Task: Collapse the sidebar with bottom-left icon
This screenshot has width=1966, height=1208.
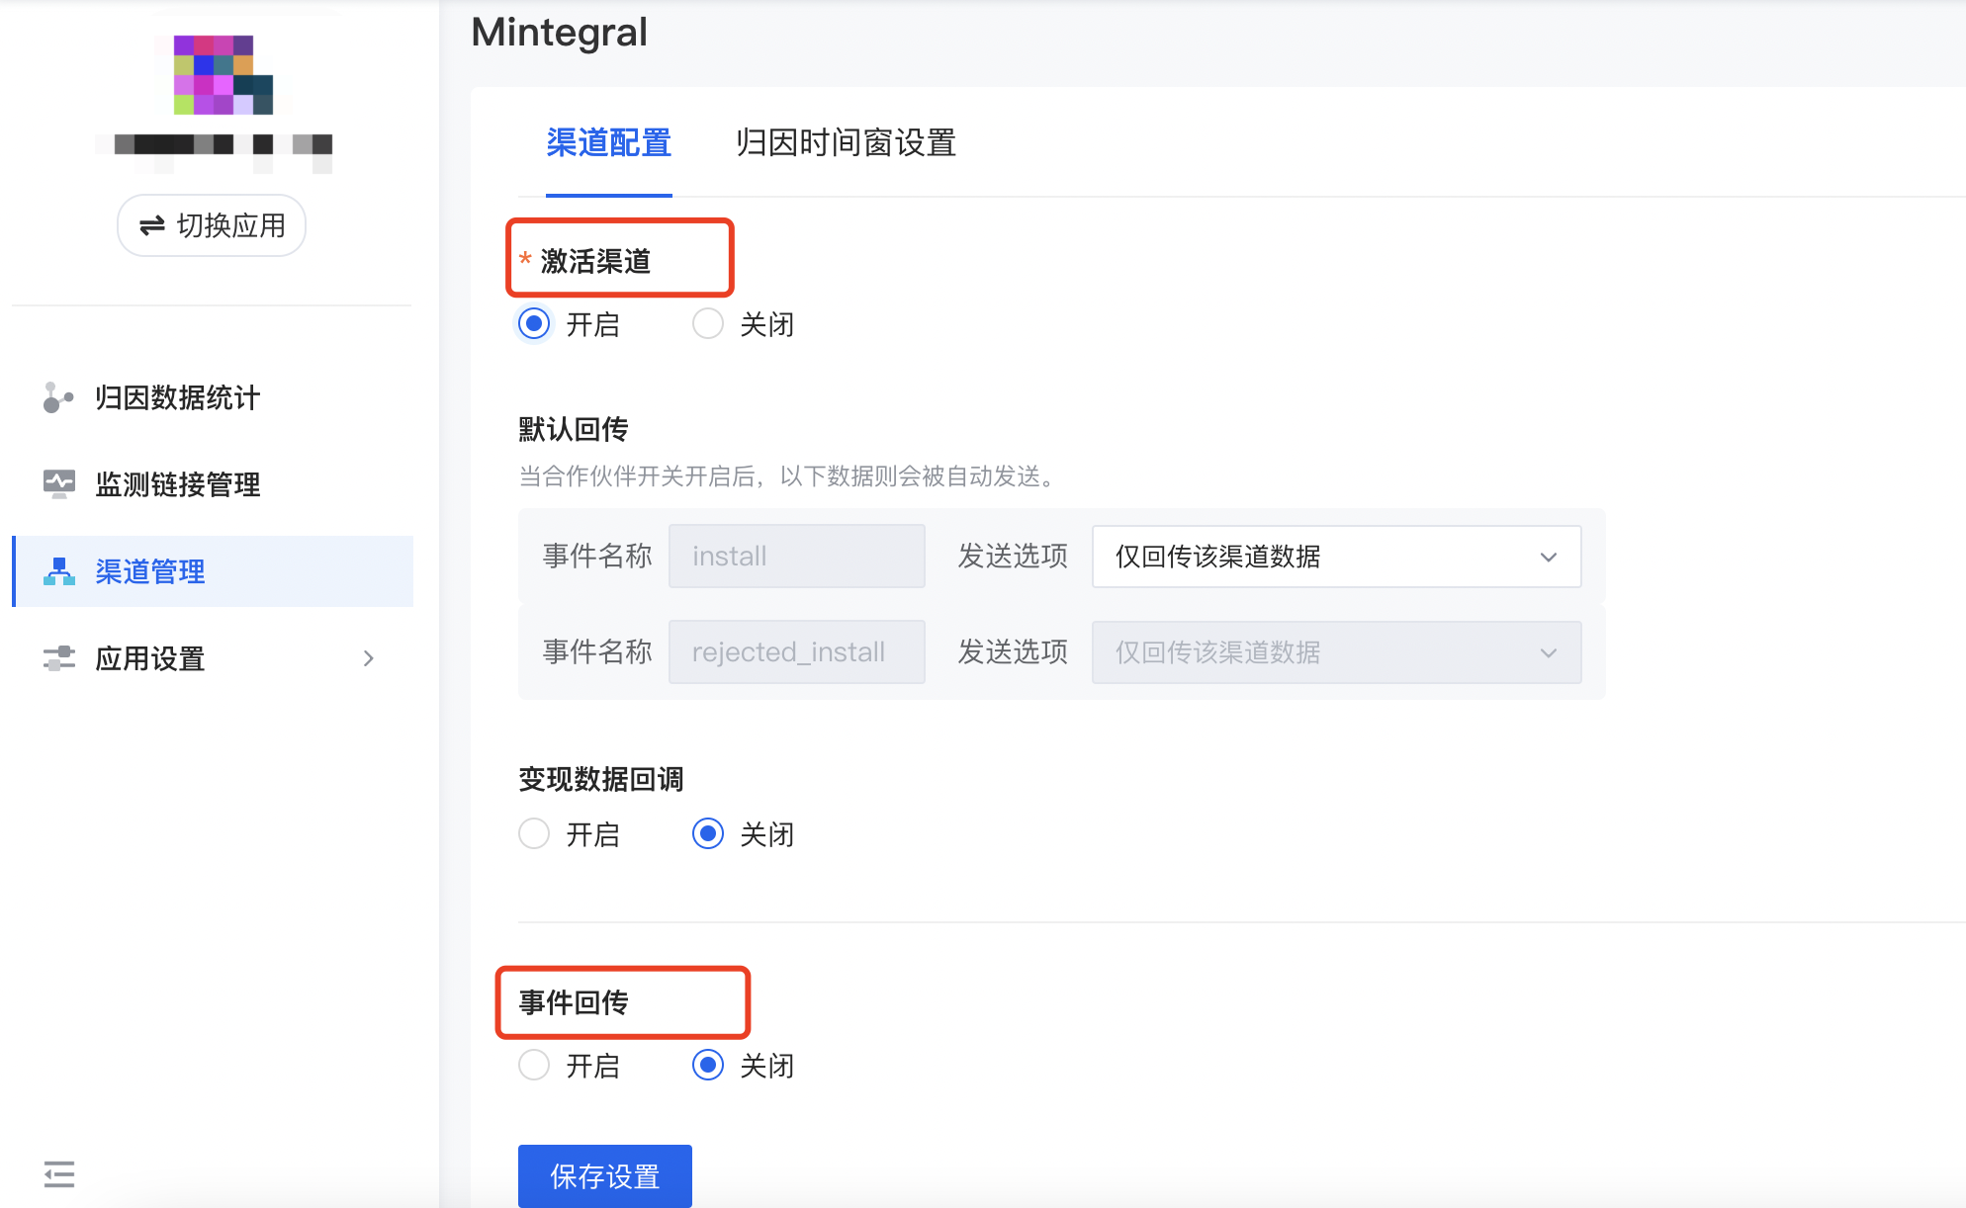Action: tap(58, 1174)
